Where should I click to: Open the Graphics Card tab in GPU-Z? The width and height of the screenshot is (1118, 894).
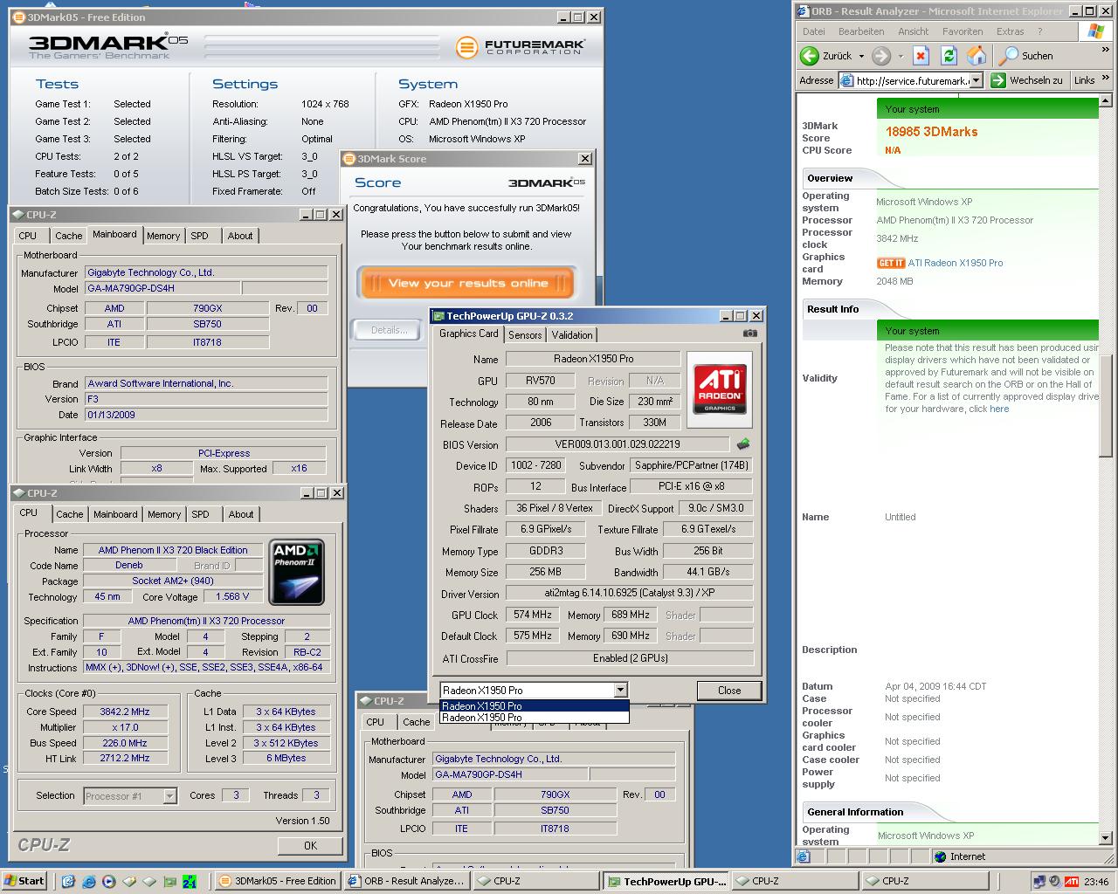point(469,334)
